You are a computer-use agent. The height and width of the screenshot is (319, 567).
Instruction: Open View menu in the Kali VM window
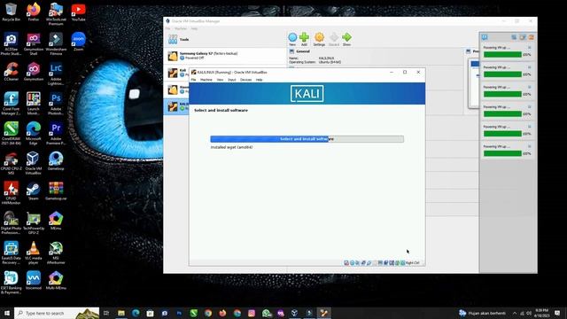click(220, 80)
